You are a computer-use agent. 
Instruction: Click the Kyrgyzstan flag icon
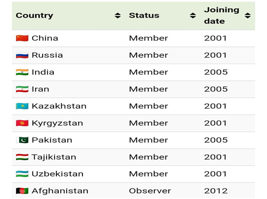point(22,123)
